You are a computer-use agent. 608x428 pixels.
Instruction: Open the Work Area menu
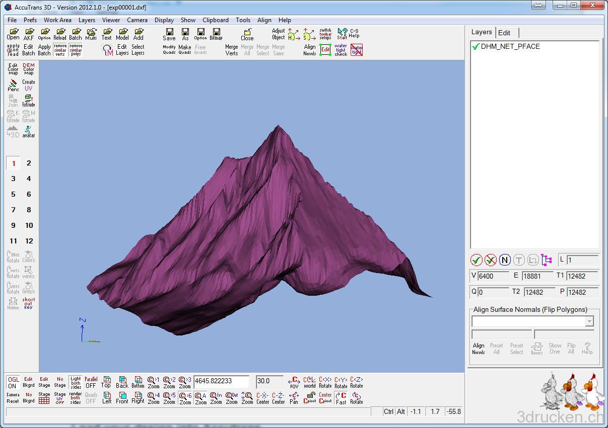[x=57, y=20]
